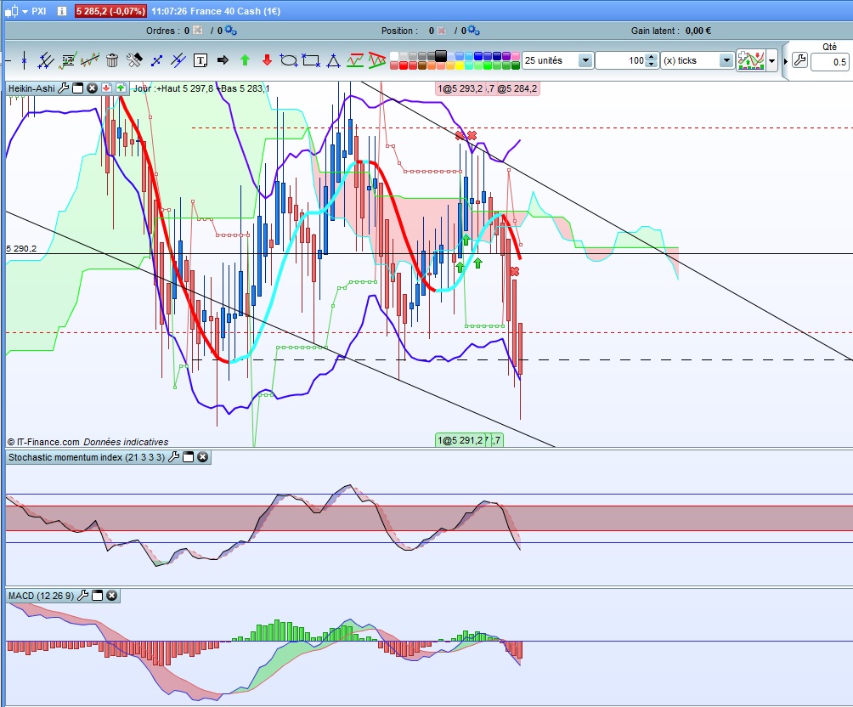
Task: Toggle the Heikin-Ashi sell red arrow button
Action: pyautogui.click(x=106, y=88)
